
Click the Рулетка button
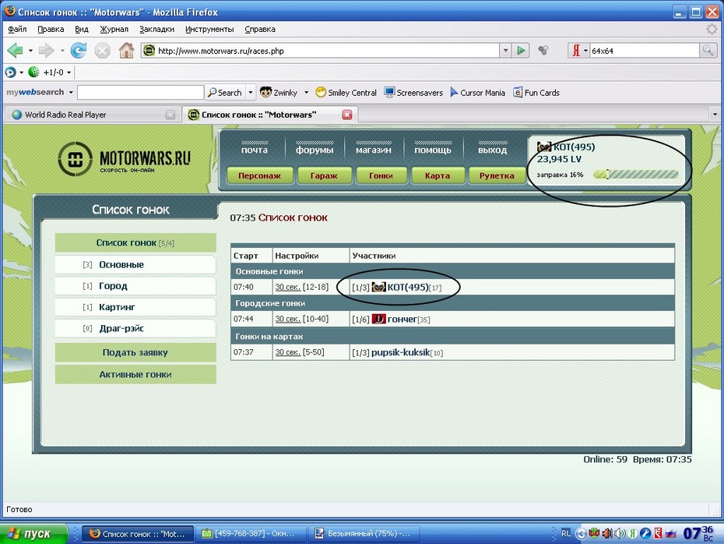pos(497,175)
